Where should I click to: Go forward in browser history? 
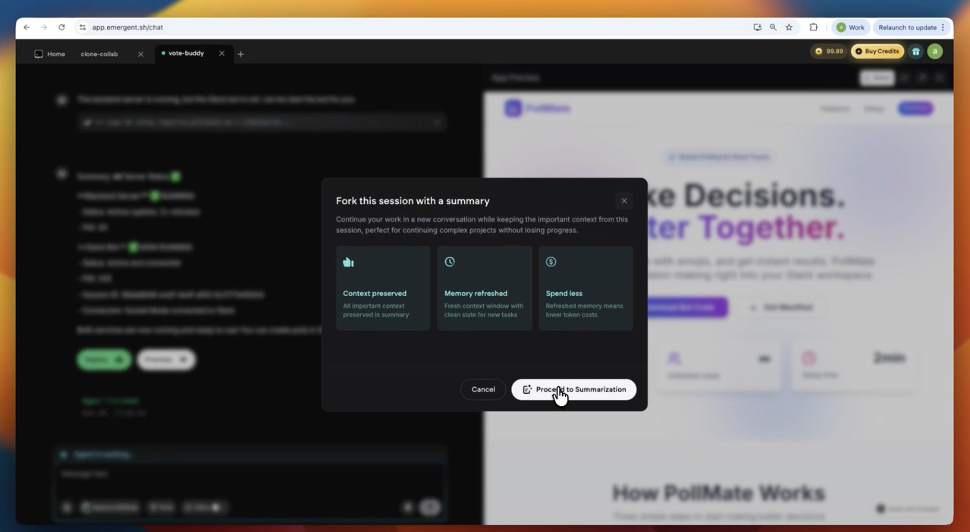coord(44,27)
